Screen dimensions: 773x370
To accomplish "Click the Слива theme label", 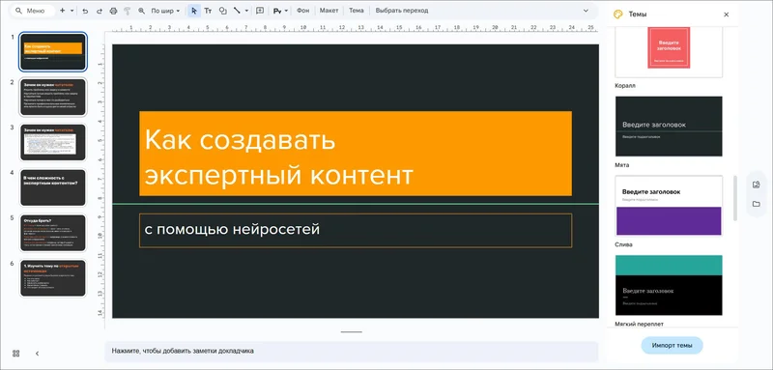I will pyautogui.click(x=623, y=244).
